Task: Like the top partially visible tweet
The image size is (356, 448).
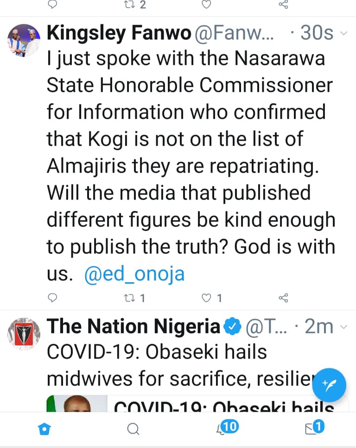Action: click(206, 4)
